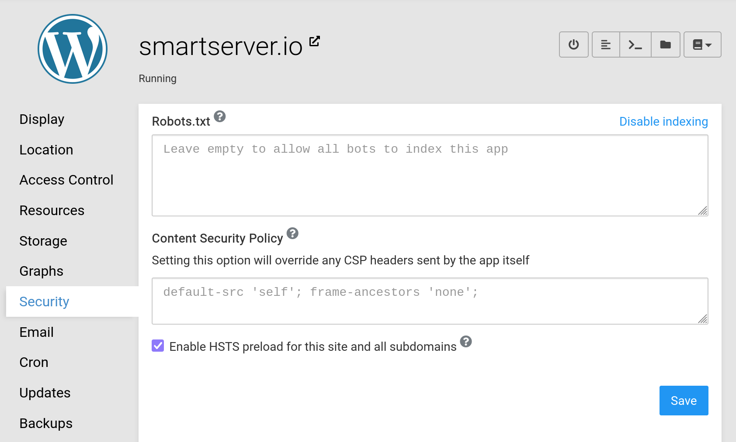The image size is (736, 442).
Task: Click the Robots.txt help icon
Action: (x=220, y=116)
